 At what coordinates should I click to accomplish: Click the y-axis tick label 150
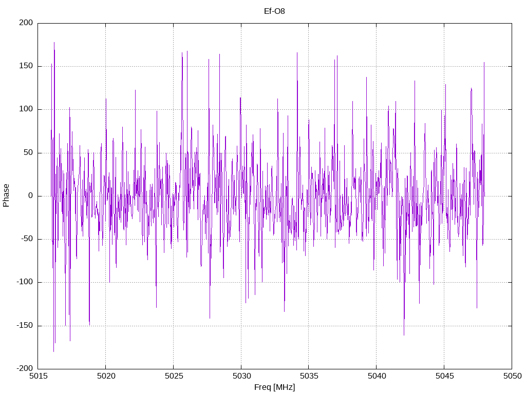click(26, 66)
